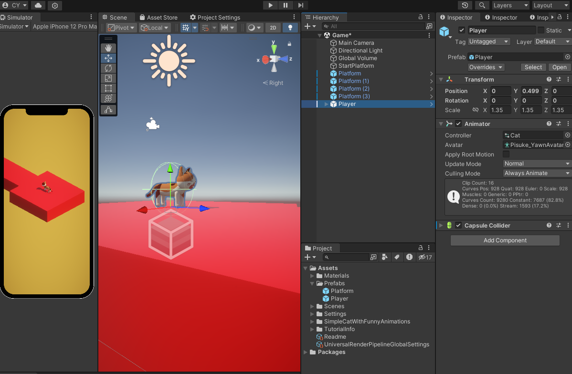
Task: Open draw mode shading dropdown
Action: pos(254,28)
